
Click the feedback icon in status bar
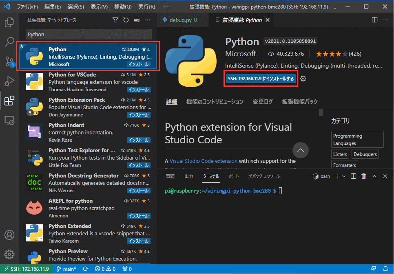(373, 269)
